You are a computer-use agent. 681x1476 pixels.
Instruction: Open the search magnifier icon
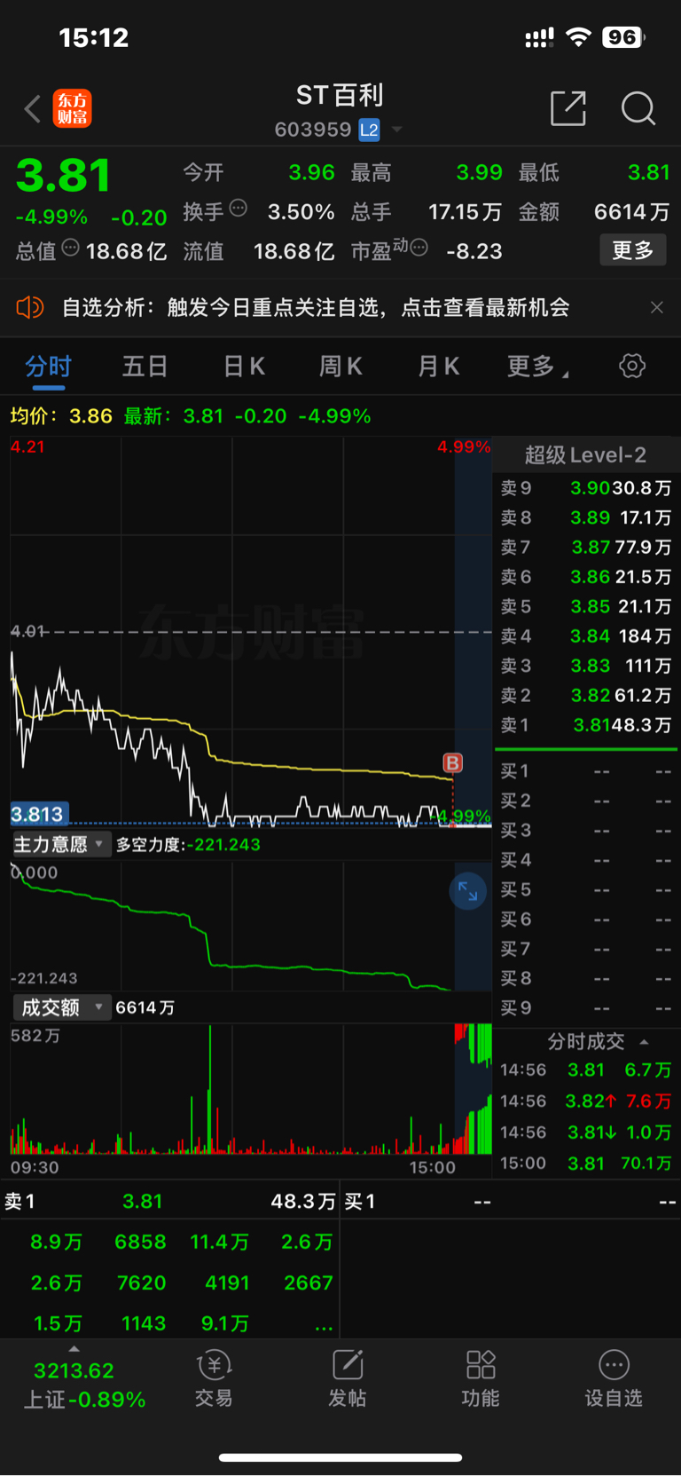click(x=638, y=108)
